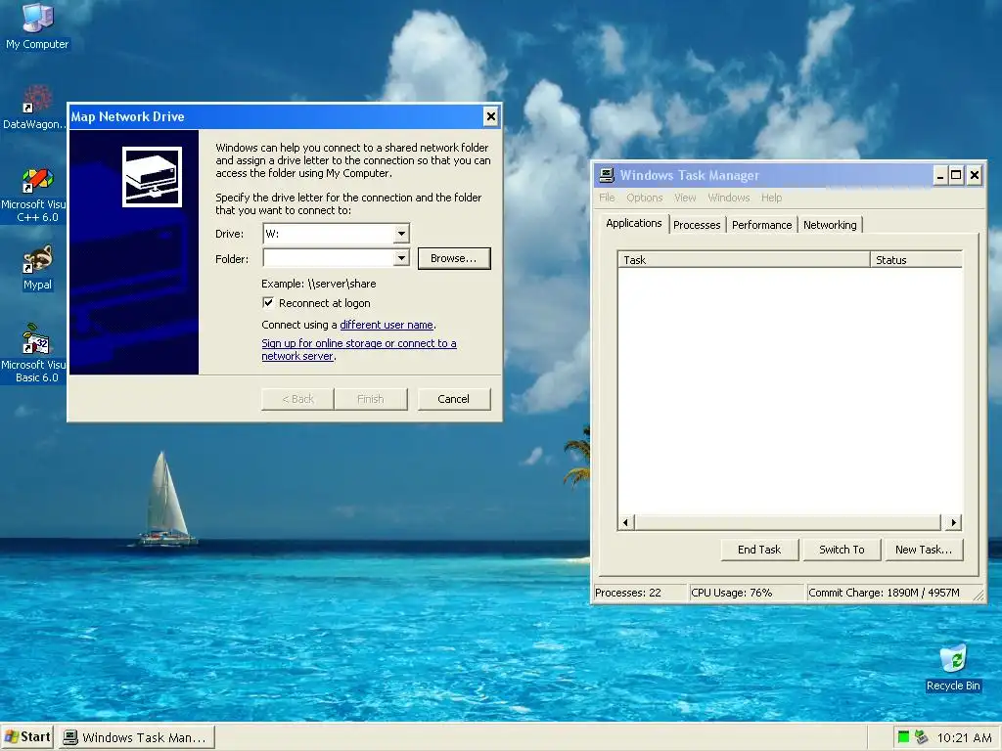Click Browse button for network folder
This screenshot has height=751, width=1002.
454,258
